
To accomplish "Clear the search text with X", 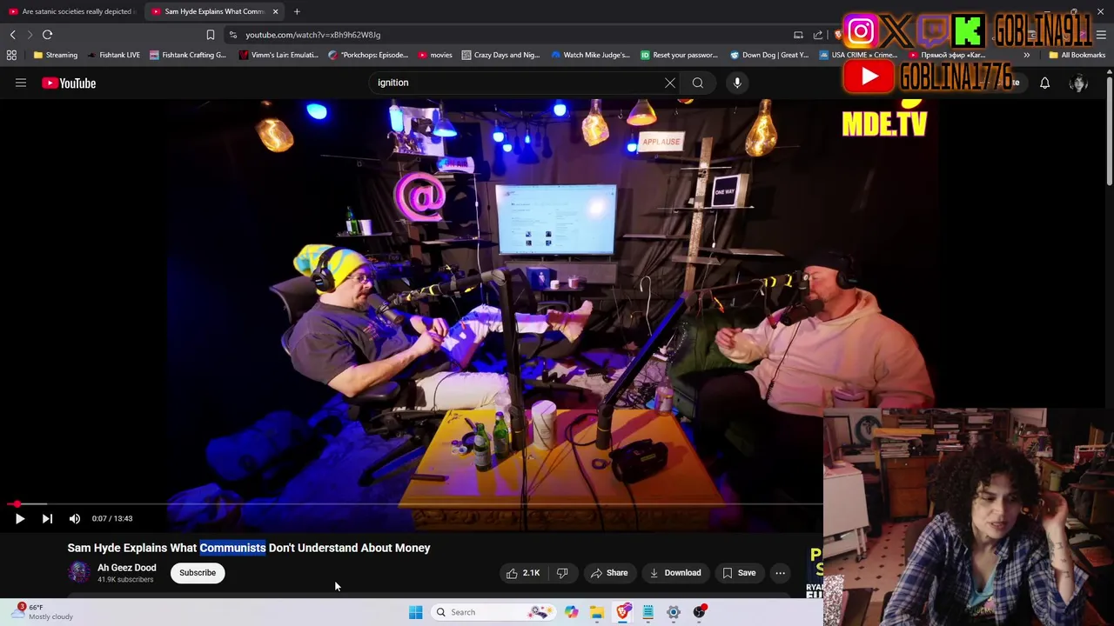I will pos(670,83).
